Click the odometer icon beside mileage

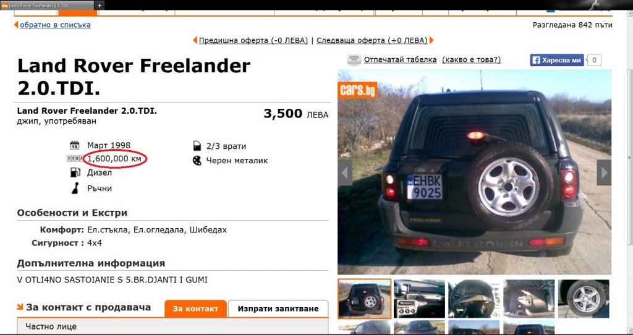75,159
